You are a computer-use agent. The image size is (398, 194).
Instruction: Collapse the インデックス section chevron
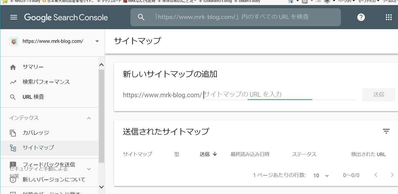89,118
